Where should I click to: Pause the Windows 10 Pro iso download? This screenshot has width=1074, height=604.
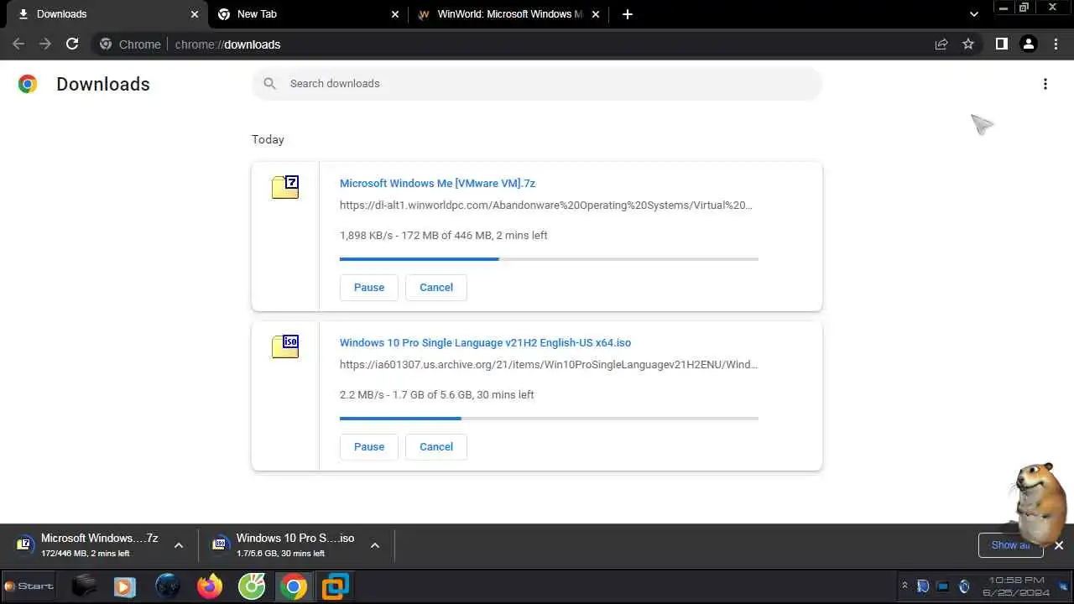tap(369, 446)
